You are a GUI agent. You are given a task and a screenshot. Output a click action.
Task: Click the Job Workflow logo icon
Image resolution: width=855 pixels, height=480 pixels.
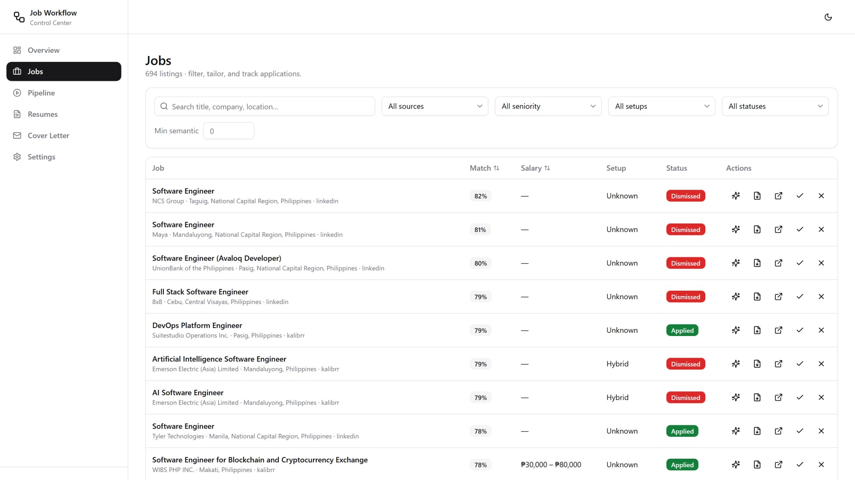tap(19, 17)
